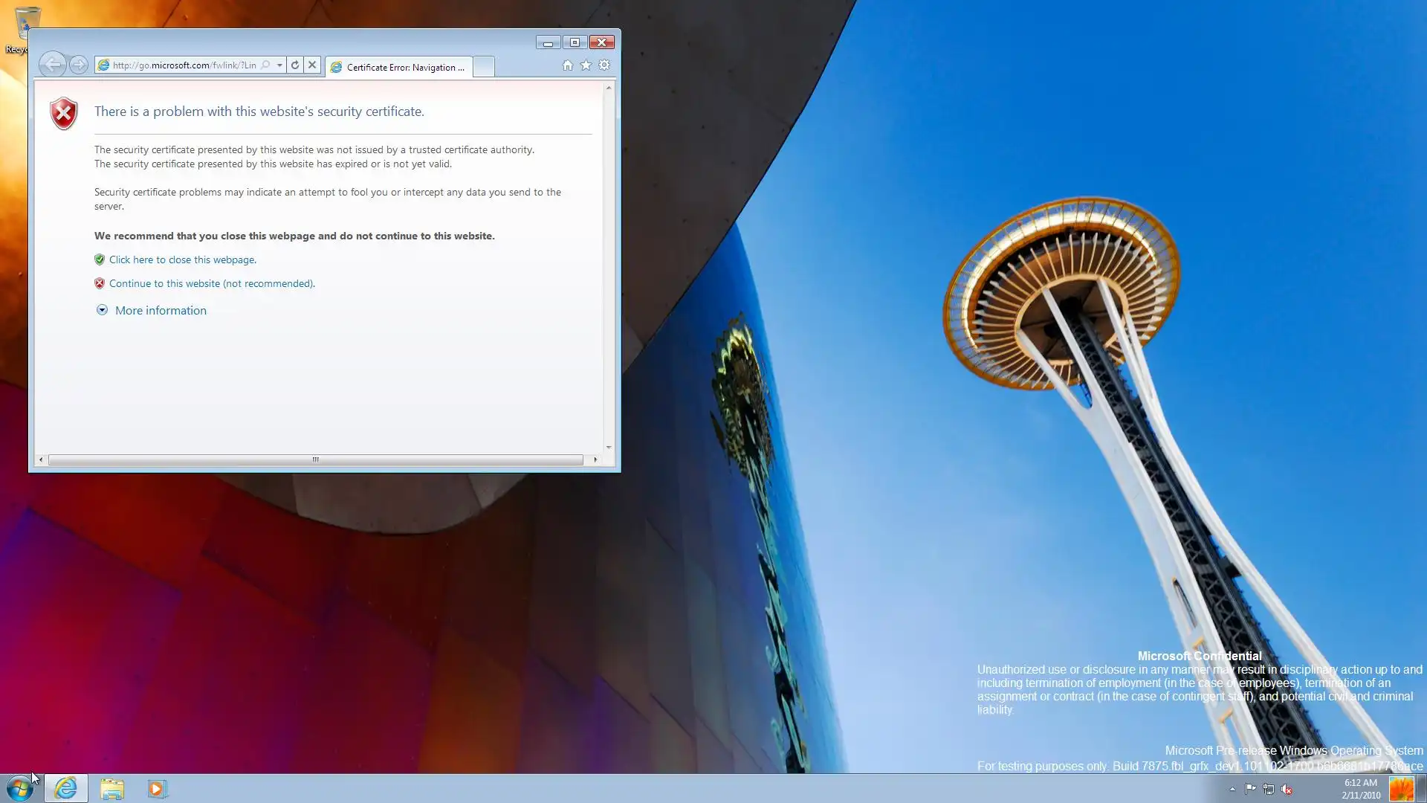Launch Windows Media Player from taskbar
Viewport: 1427px width, 803px height.
coord(156,788)
